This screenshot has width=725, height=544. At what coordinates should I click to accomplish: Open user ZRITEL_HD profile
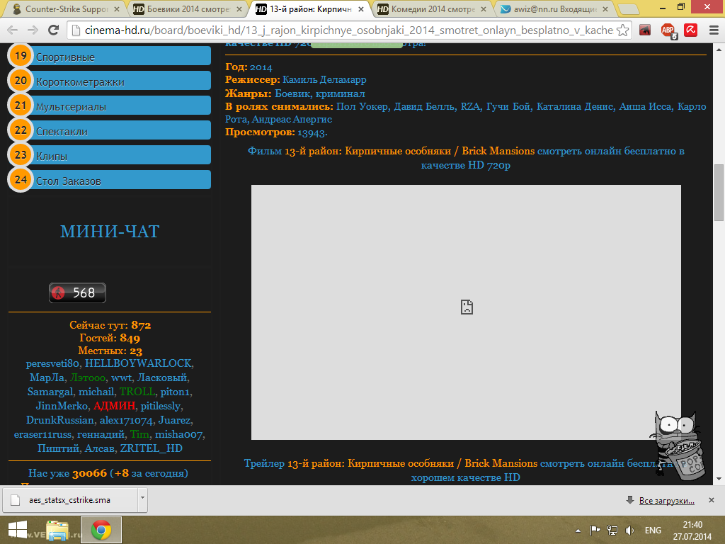click(x=152, y=448)
